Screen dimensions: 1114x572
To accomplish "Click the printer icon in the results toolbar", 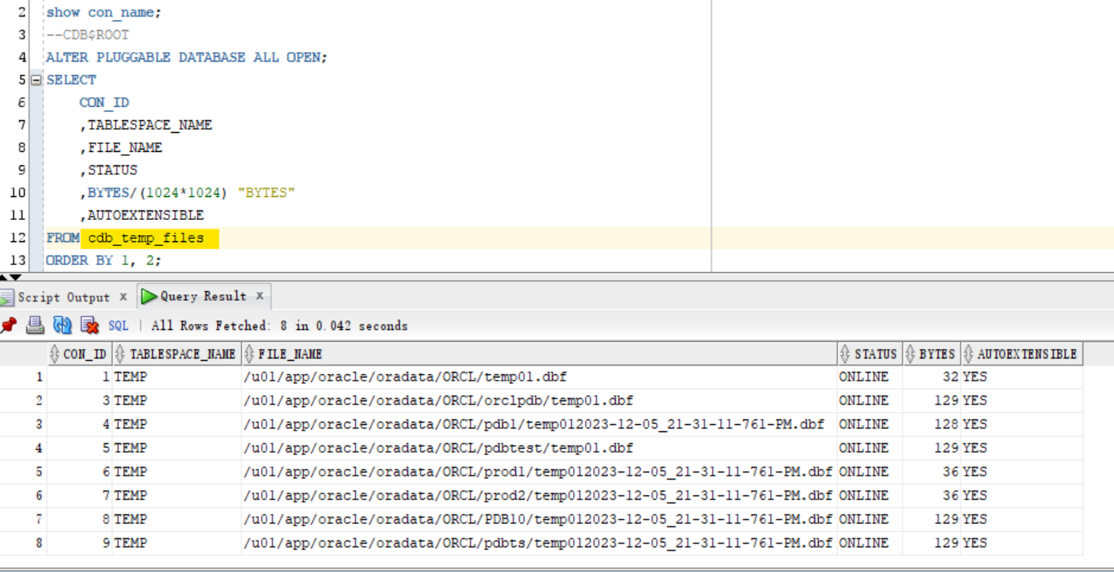I will click(36, 325).
